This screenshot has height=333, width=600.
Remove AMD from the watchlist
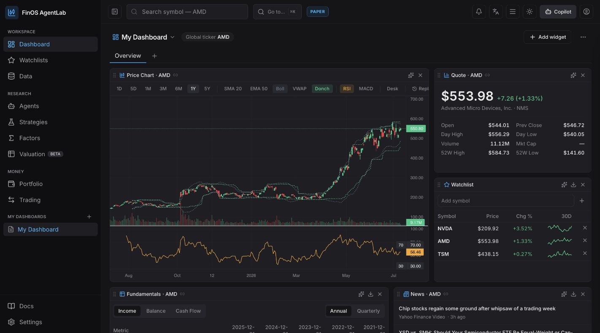(585, 240)
